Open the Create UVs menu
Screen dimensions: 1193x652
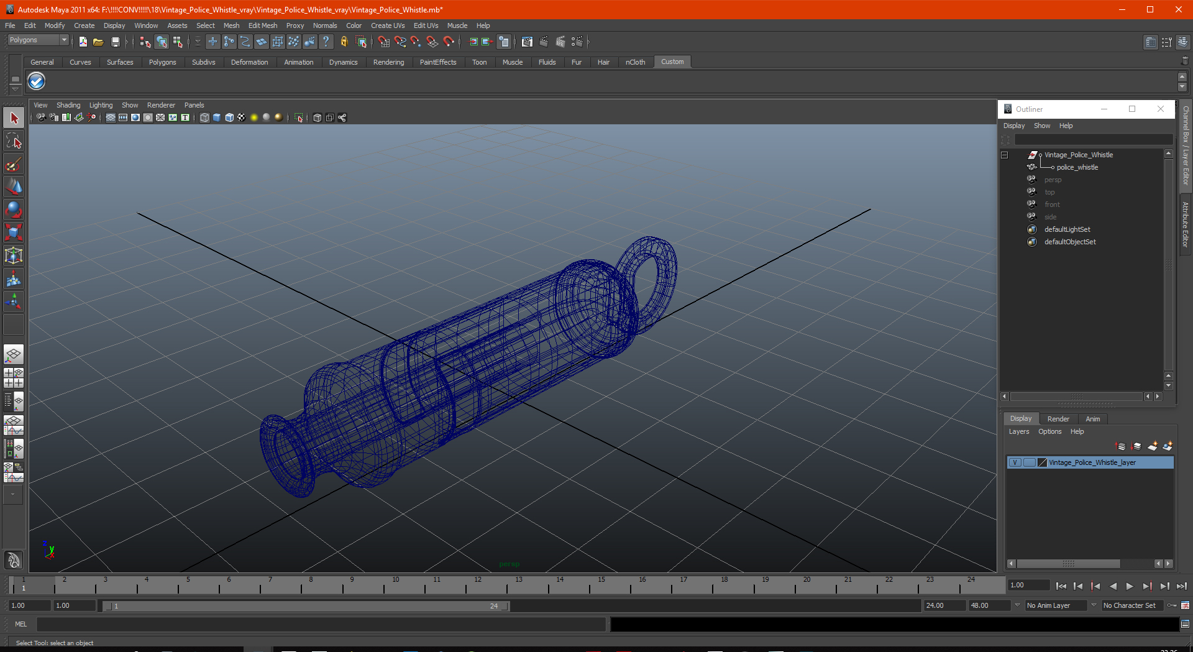[388, 25]
